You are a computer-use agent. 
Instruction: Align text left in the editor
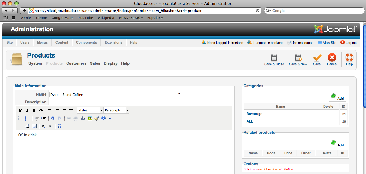50,110
